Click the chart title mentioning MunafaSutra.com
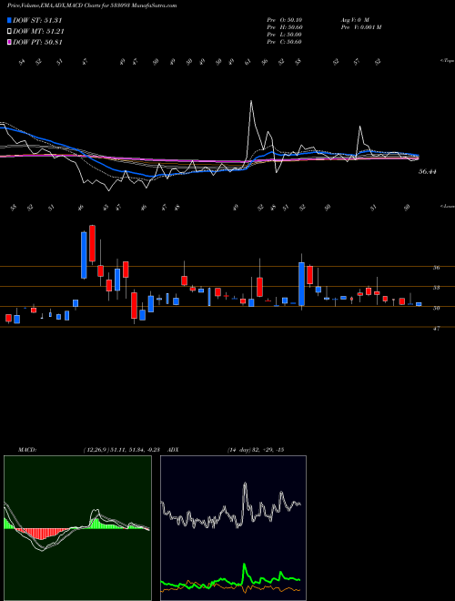This screenshot has height=601, width=455. pos(92,6)
